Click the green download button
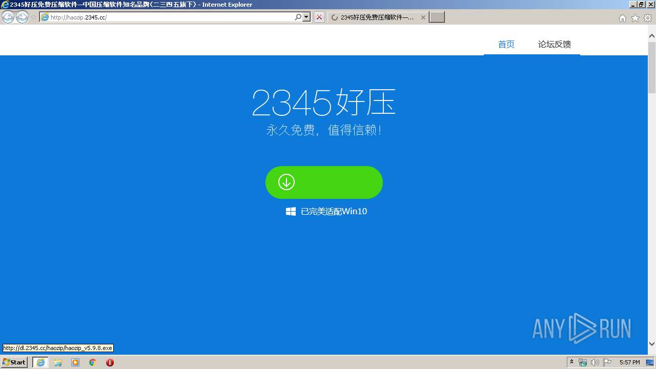Image resolution: width=656 pixels, height=369 pixels. tap(324, 182)
